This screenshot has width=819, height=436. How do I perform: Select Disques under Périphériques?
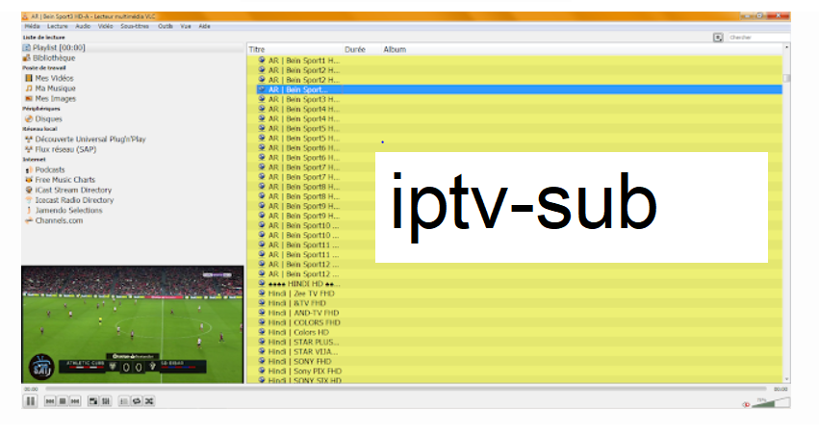(44, 119)
